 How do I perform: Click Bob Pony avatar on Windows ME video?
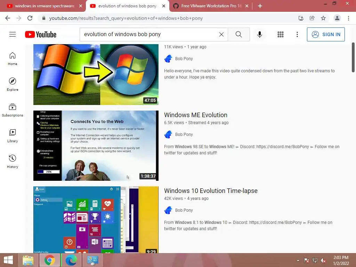168,135
